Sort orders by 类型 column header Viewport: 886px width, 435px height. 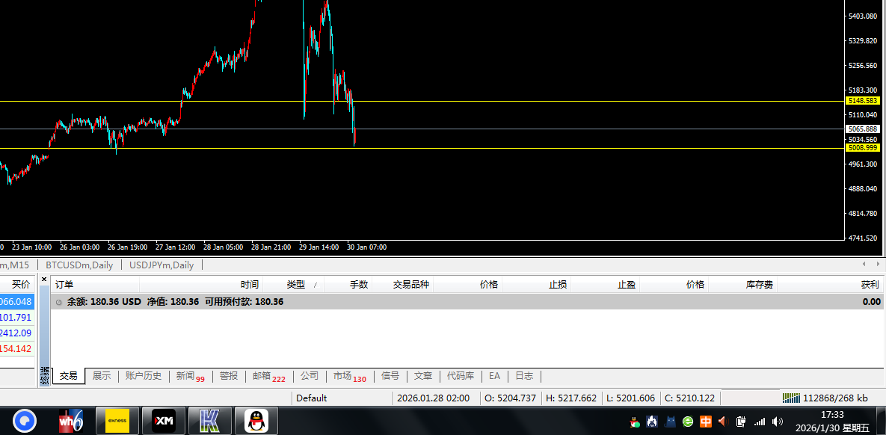295,285
